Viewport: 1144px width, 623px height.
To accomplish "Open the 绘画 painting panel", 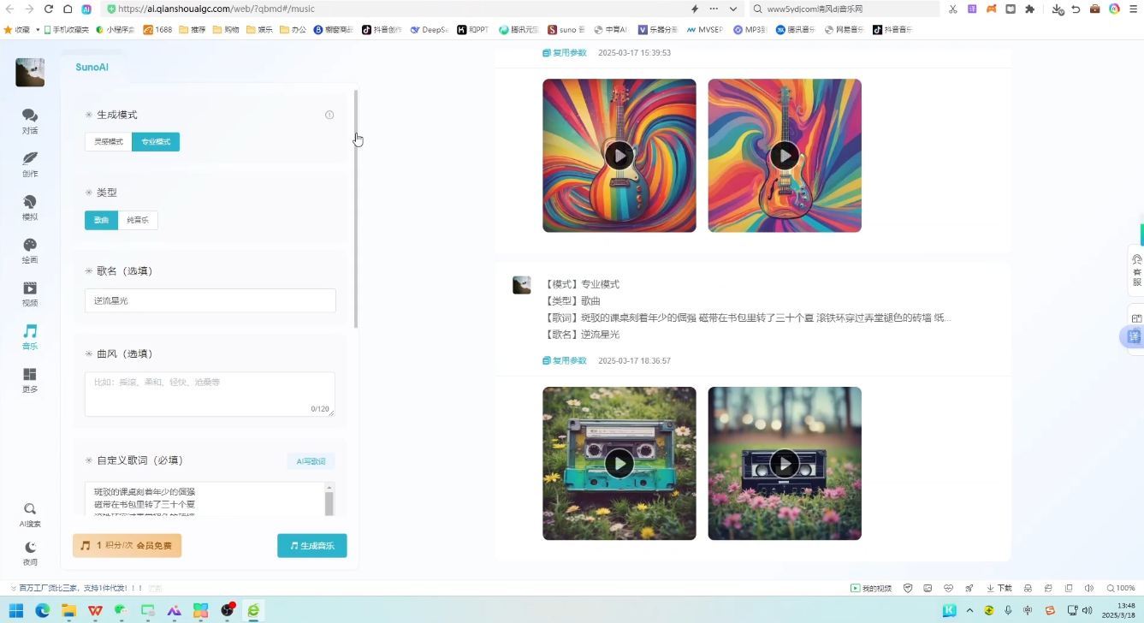I will click(29, 252).
